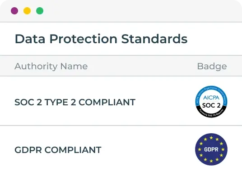This screenshot has width=242, height=180.
Task: Open the blue GDPR star badge
Action: 211,149
